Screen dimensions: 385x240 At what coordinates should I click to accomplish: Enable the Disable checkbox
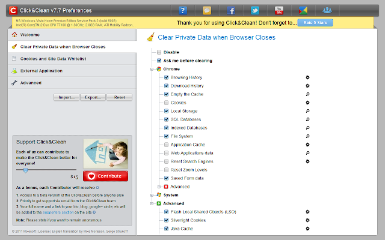click(x=159, y=52)
